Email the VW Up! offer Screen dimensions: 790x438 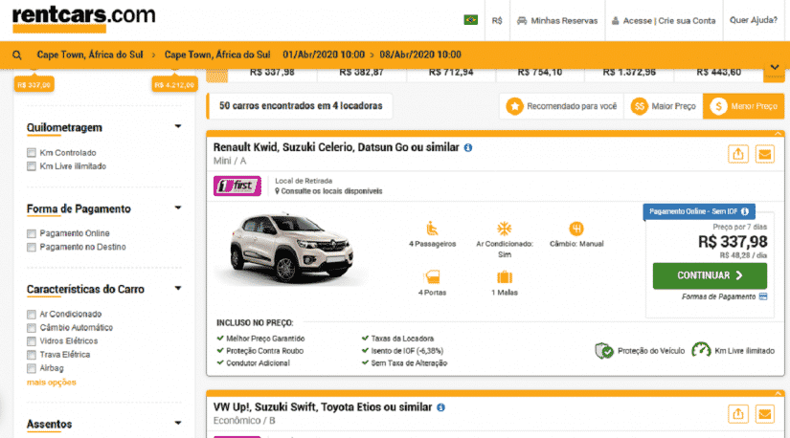pos(765,414)
